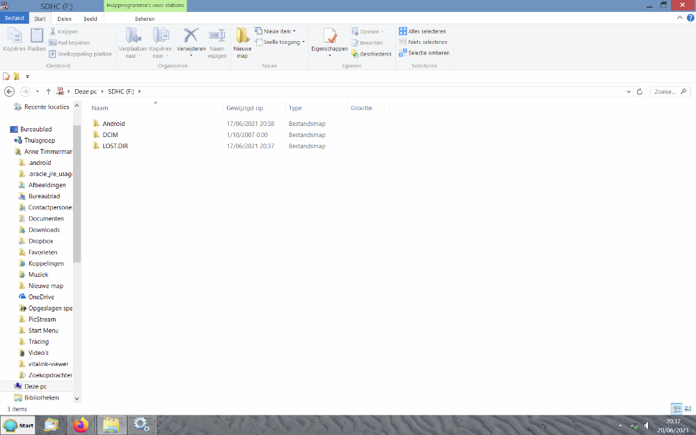The height and width of the screenshot is (435, 696).
Task: Click the refresh button beside the address bar
Action: point(640,91)
